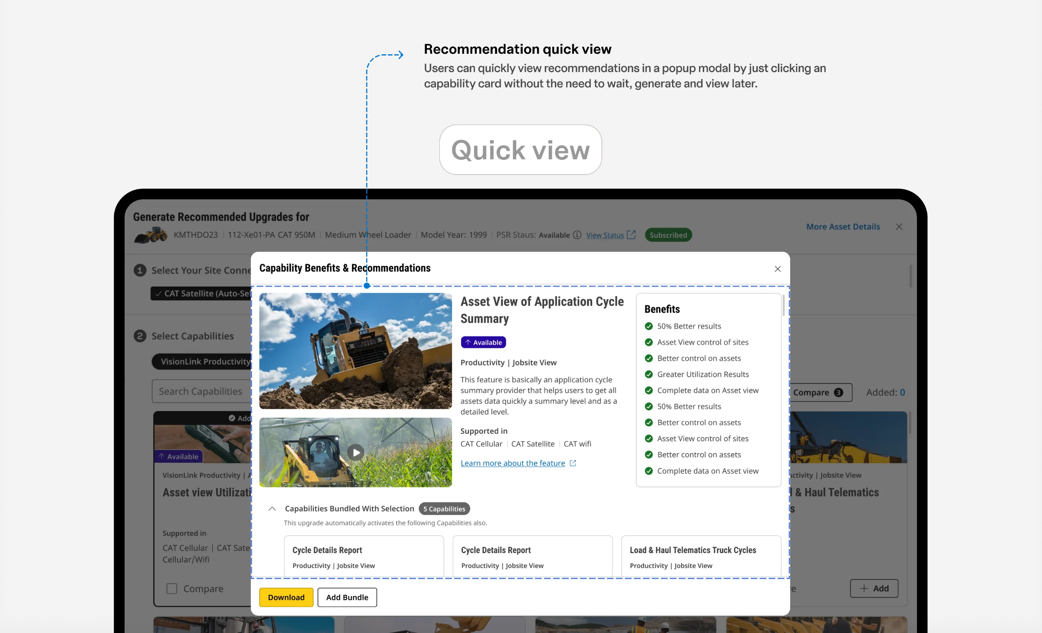Click the View Status external link icon
The width and height of the screenshot is (1042, 633).
click(x=631, y=235)
